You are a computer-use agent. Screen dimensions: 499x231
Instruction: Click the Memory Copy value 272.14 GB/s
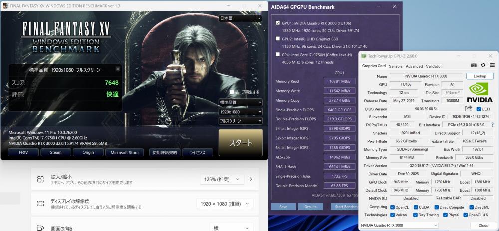click(x=339, y=100)
